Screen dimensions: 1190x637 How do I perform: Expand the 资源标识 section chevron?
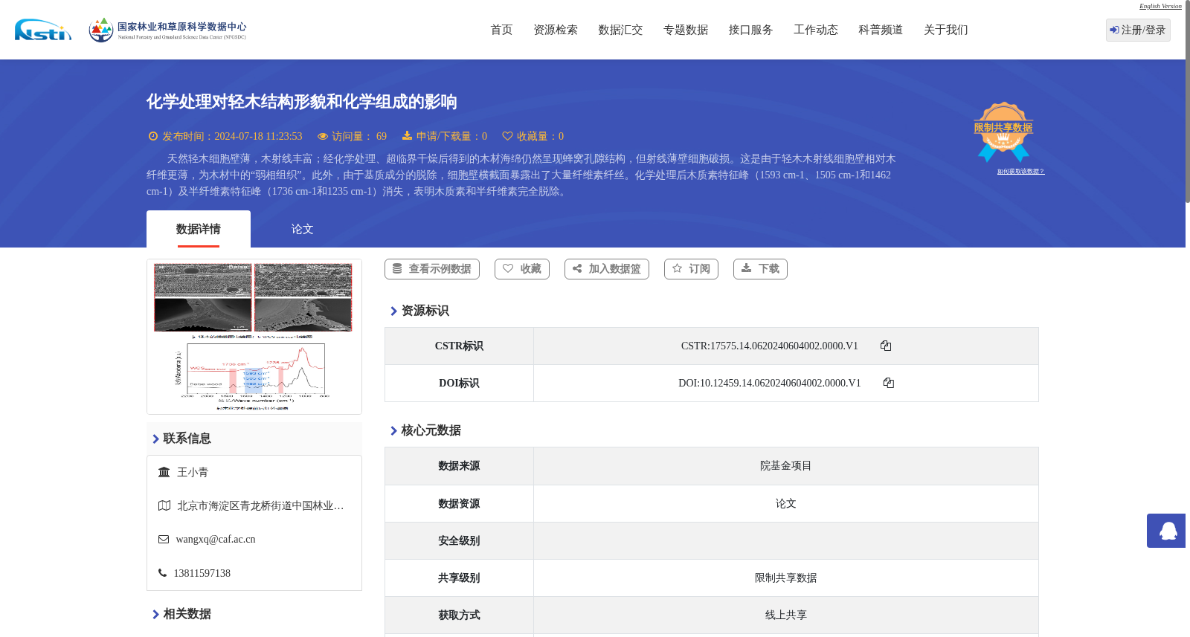click(x=393, y=311)
